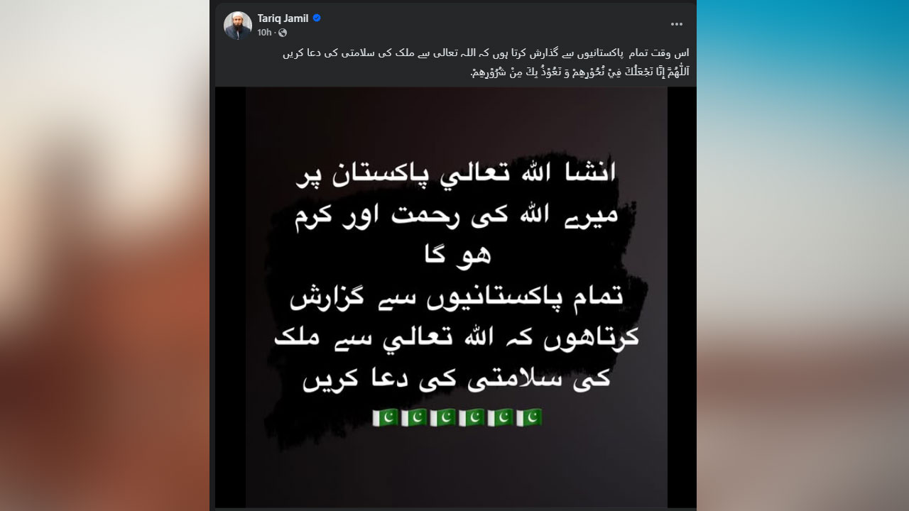The image size is (909, 511).
Task: Click the image line 'تمام پاکستانیوں سے گزارش'
Action: tap(457, 297)
